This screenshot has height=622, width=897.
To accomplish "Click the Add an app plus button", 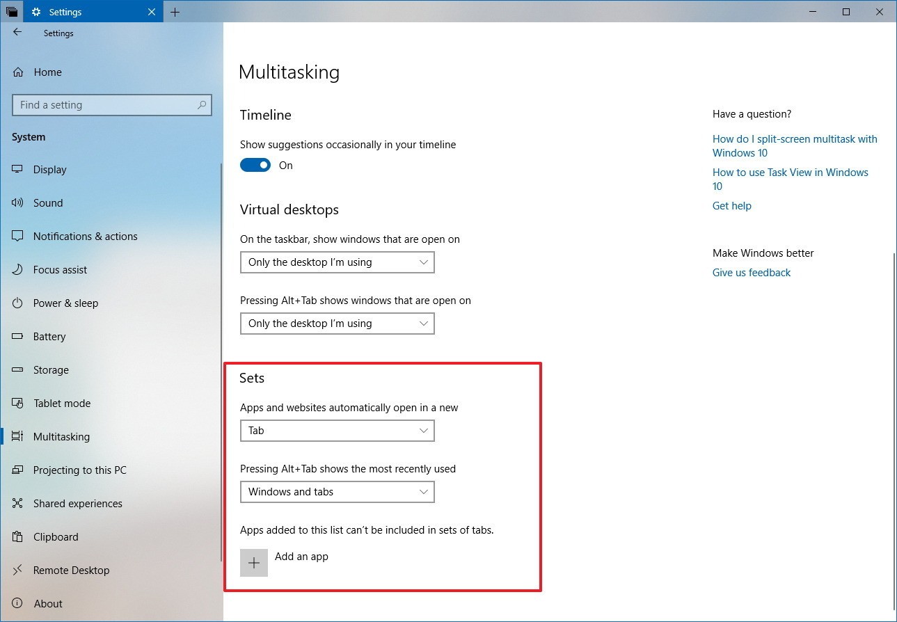I will [254, 562].
